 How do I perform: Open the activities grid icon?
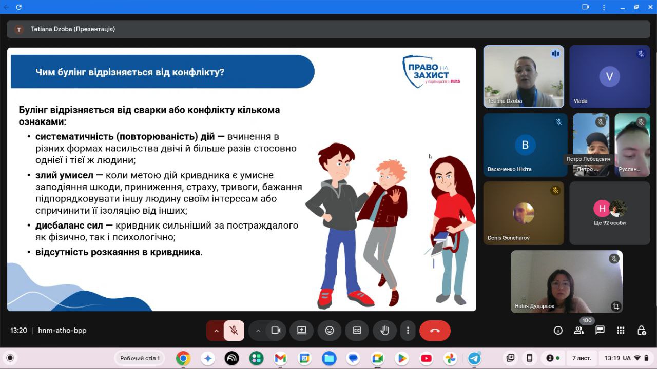point(621,331)
